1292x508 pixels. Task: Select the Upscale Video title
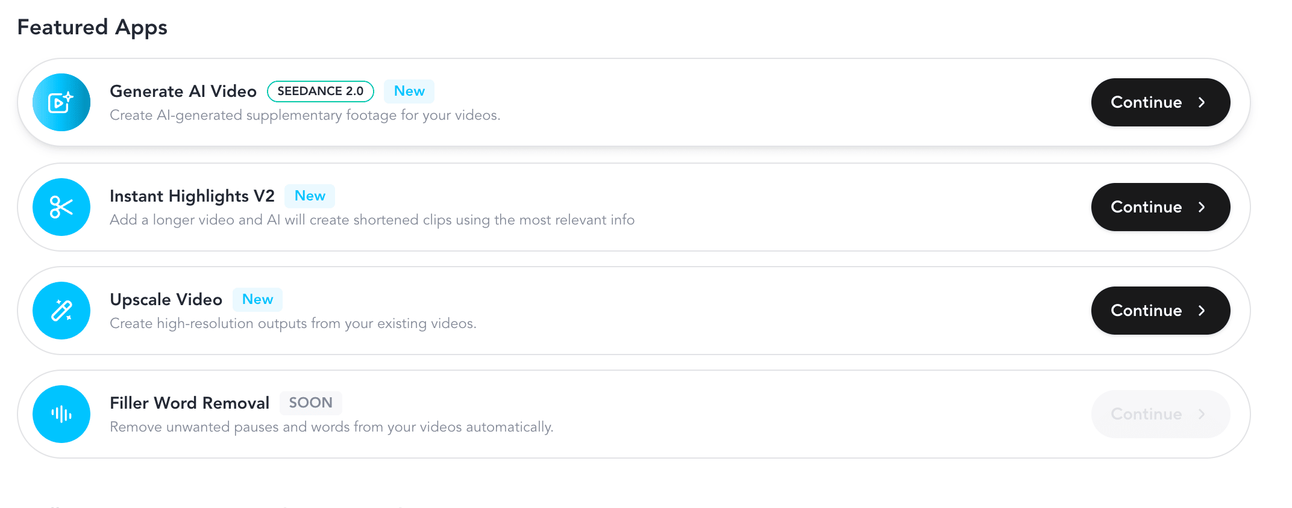point(166,300)
